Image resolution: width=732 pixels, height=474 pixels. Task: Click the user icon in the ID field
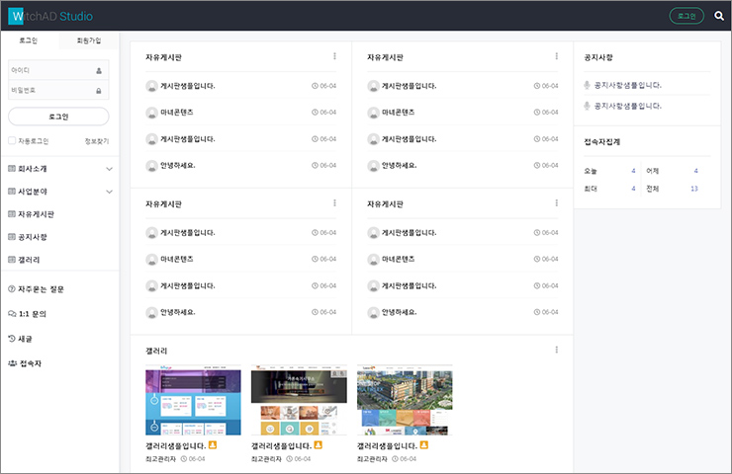[99, 71]
